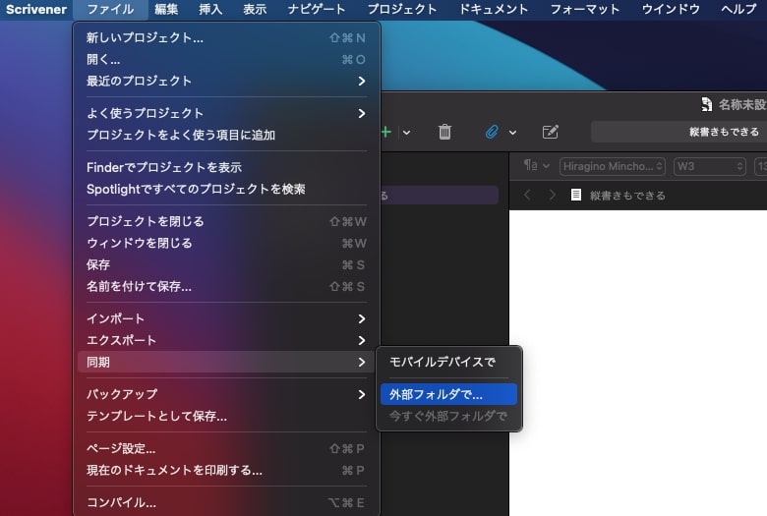The width and height of the screenshot is (767, 516).
Task: Open the プロジェクト menu
Action: point(402,9)
